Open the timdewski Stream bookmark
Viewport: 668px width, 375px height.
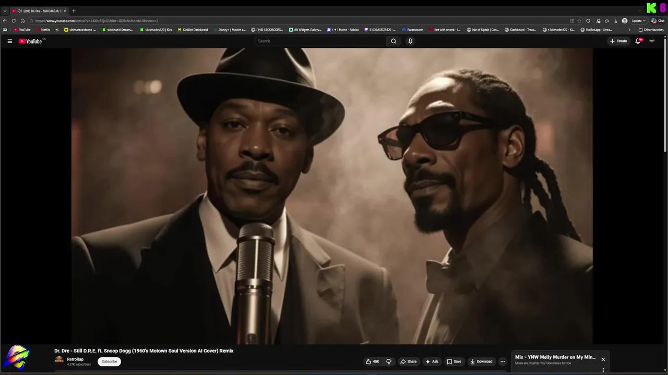pos(117,30)
